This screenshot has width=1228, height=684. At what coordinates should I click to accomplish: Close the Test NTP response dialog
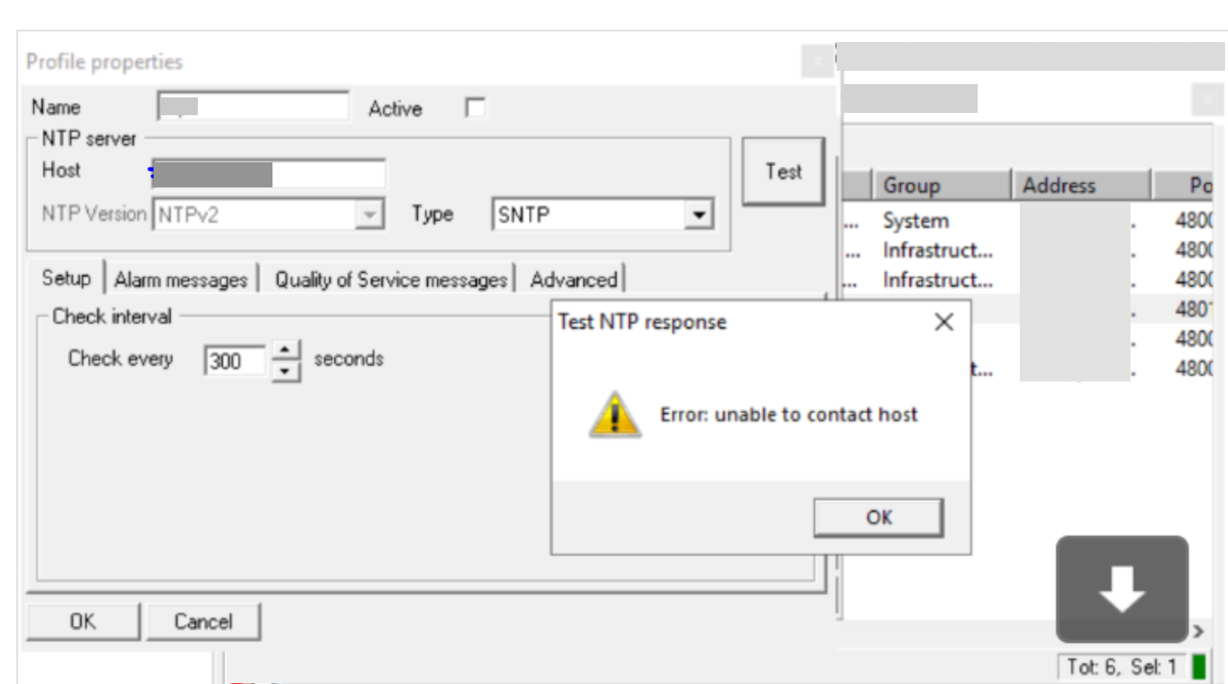coord(944,322)
